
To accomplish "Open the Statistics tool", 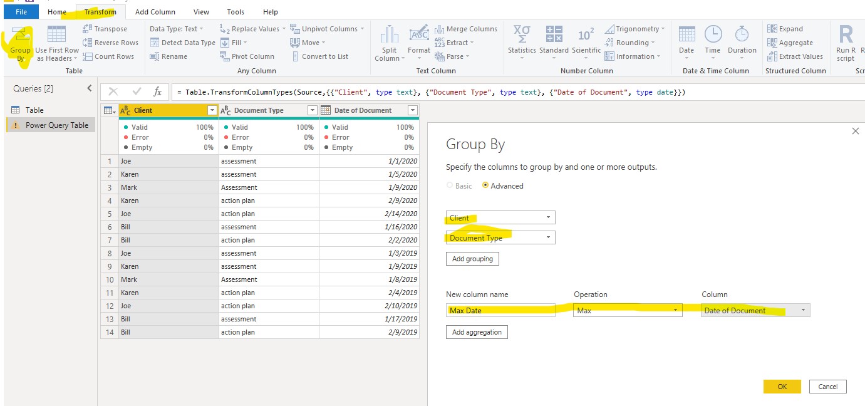I will point(522,43).
